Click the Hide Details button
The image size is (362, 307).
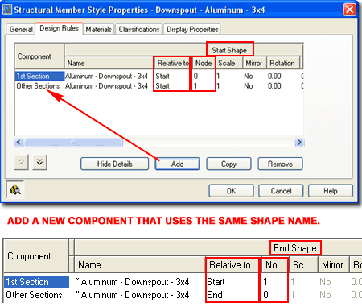click(115, 164)
